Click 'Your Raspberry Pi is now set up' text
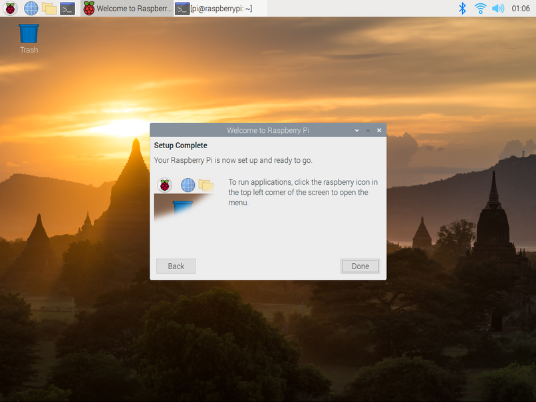 [233, 160]
